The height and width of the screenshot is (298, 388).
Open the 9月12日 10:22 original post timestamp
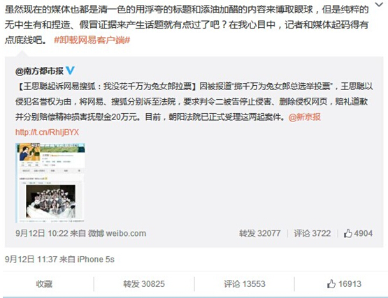[42, 233]
